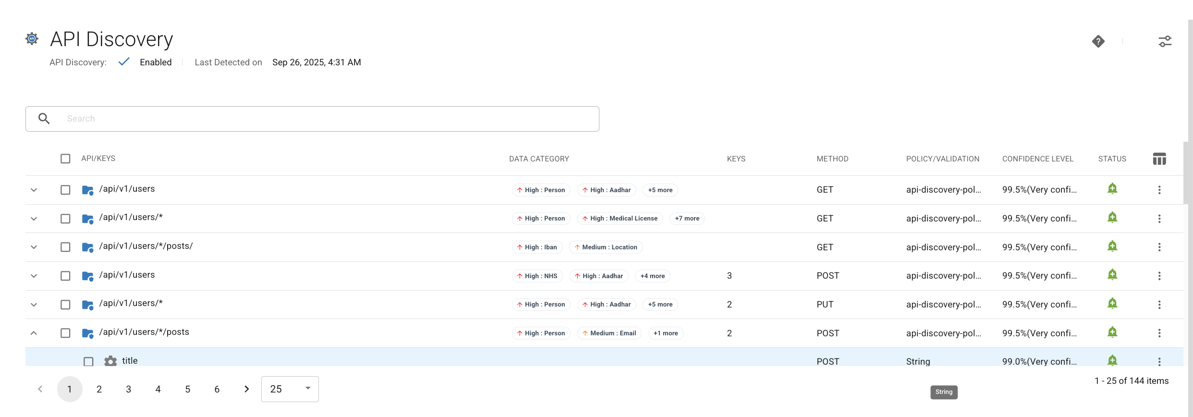Screen dimensions: 1193x417
Task: Click the API Discovery gear logo icon
Action: pyautogui.click(x=32, y=39)
